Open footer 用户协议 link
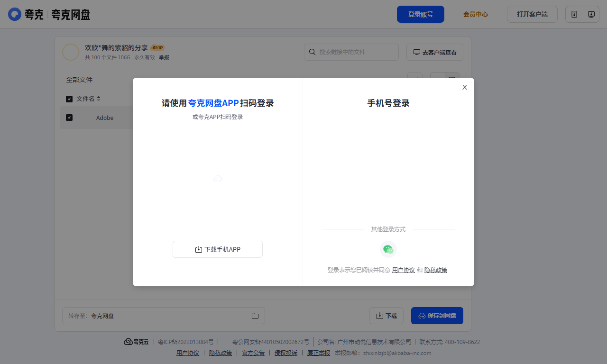The height and width of the screenshot is (364, 607). tap(188, 353)
